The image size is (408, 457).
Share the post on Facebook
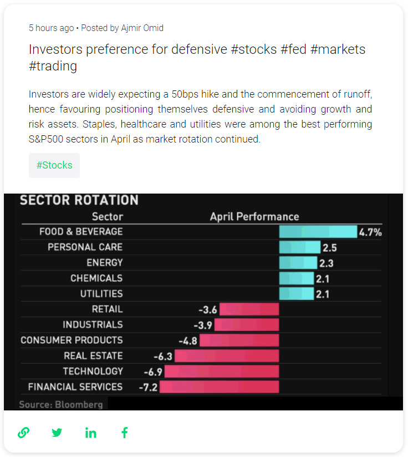click(x=125, y=433)
